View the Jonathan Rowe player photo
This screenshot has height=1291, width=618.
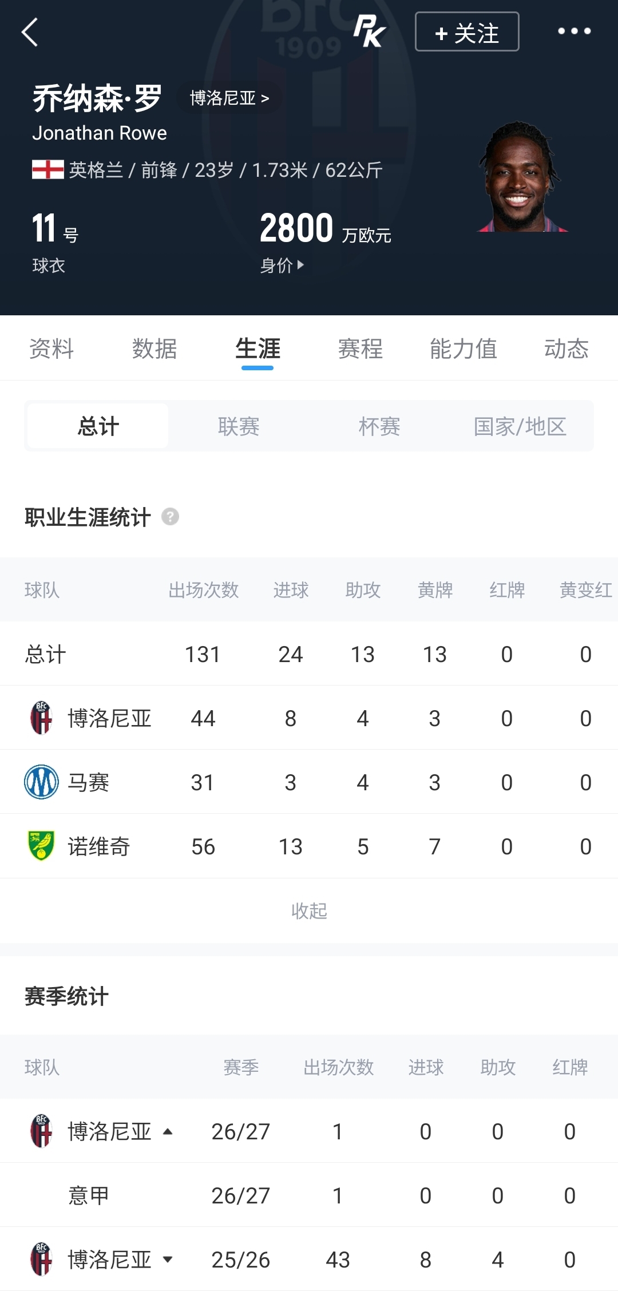pos(522,176)
